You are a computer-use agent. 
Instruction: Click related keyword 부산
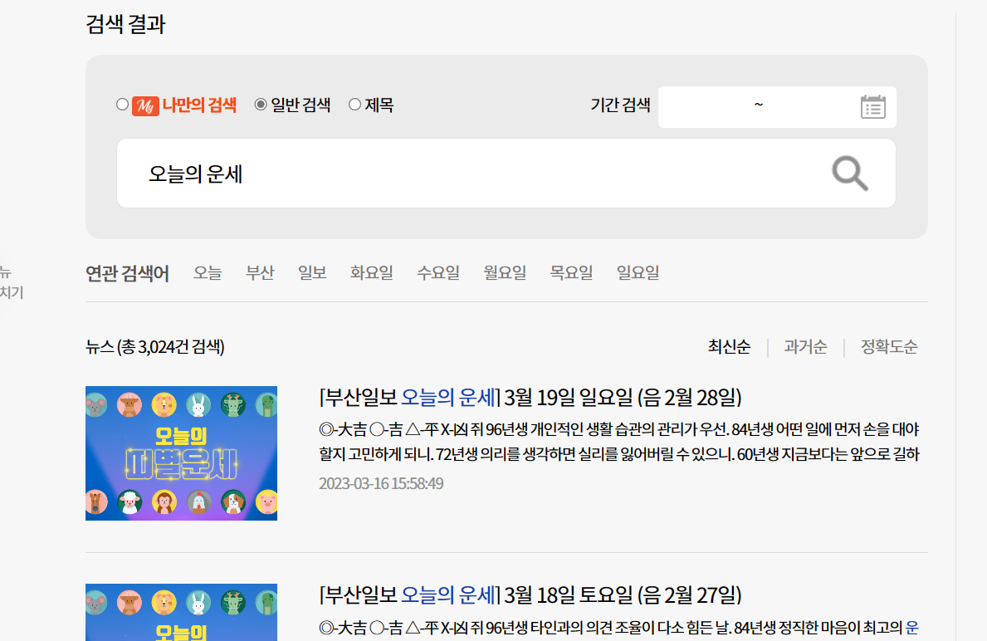pyautogui.click(x=260, y=272)
